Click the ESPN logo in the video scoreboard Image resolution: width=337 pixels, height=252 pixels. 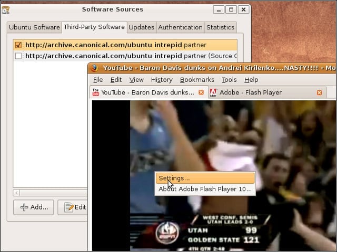point(167,232)
